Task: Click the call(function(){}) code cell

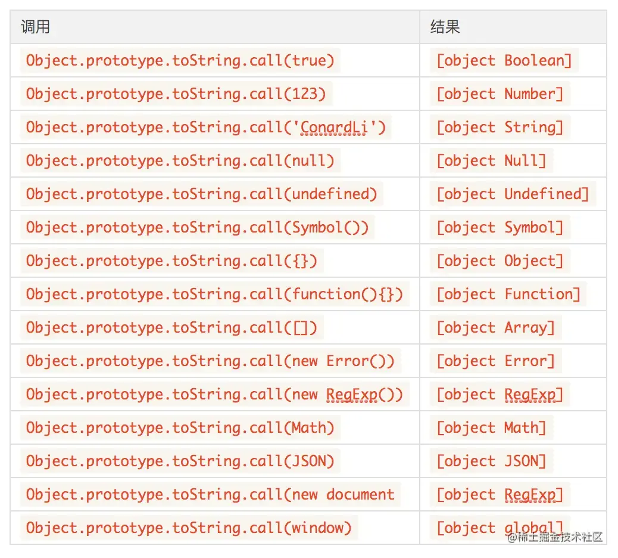Action: pos(214,294)
